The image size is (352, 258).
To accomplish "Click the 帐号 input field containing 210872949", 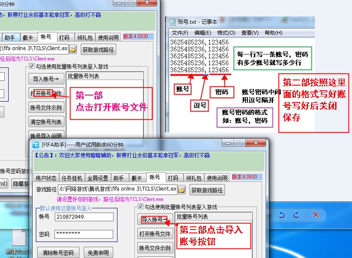I will [x=84, y=217].
